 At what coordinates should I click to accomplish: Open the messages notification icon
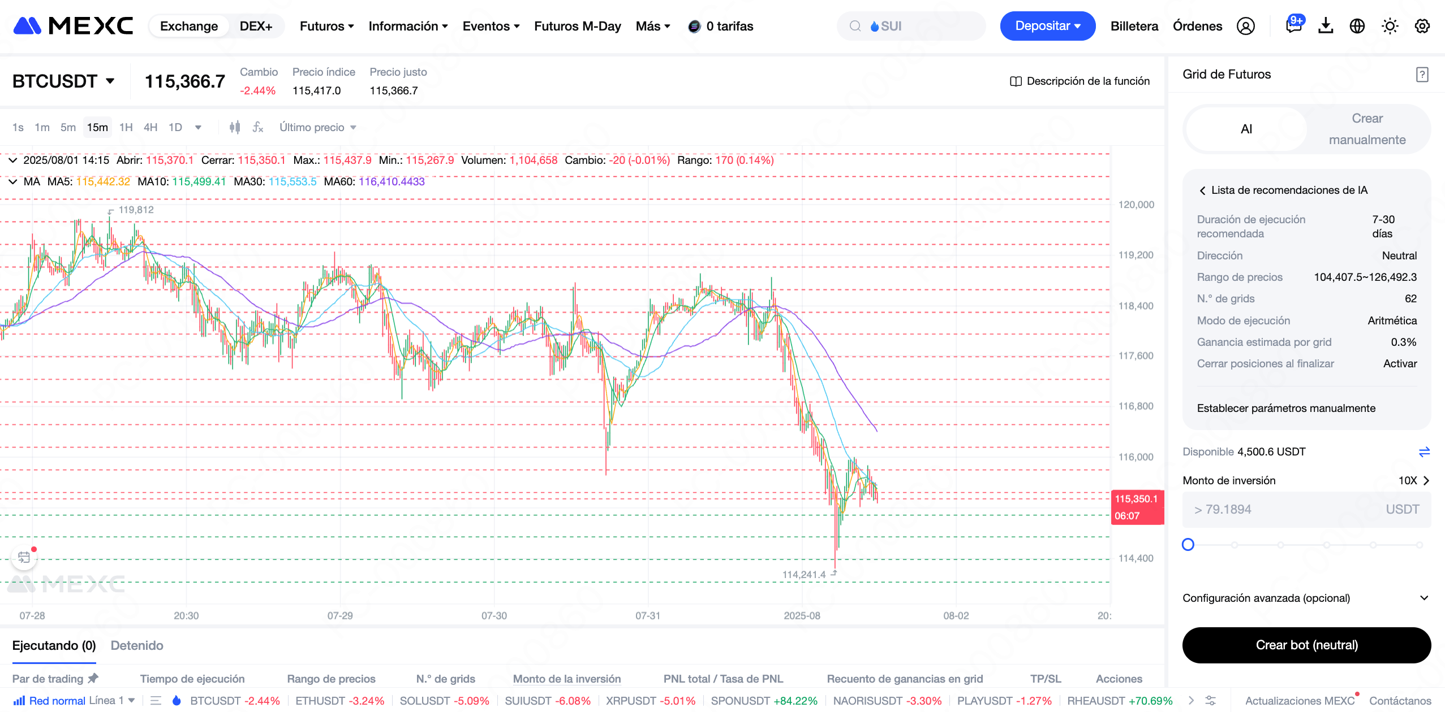tap(1293, 26)
